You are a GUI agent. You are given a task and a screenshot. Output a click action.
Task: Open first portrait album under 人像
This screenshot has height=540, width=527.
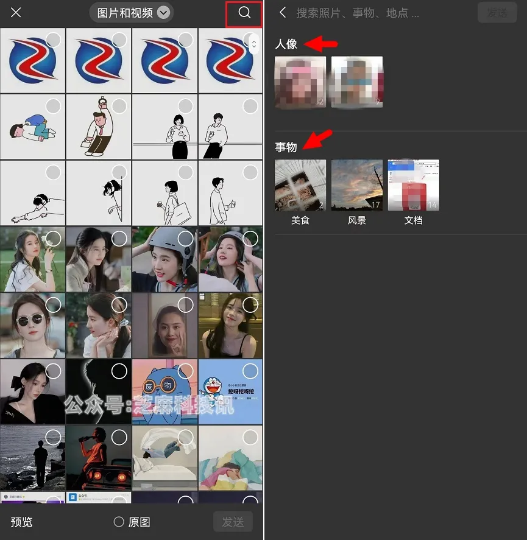coord(300,82)
